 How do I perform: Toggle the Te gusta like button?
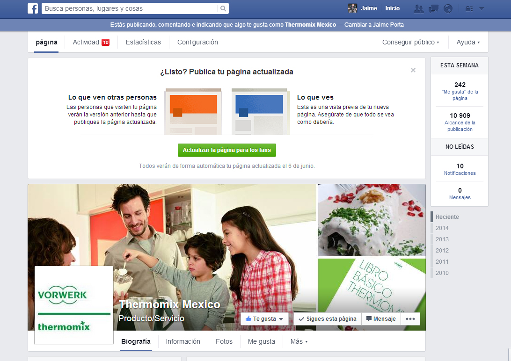point(264,319)
